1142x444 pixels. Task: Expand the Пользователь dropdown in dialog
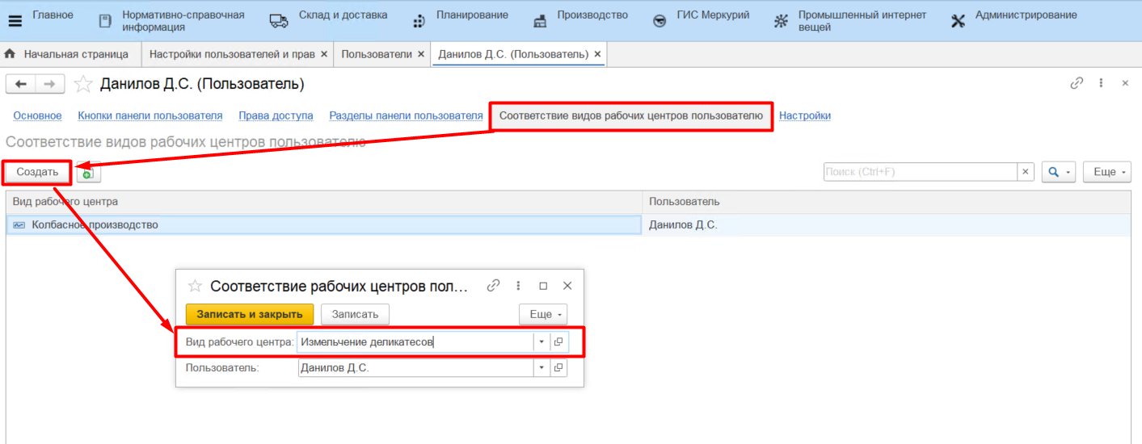pyautogui.click(x=541, y=368)
